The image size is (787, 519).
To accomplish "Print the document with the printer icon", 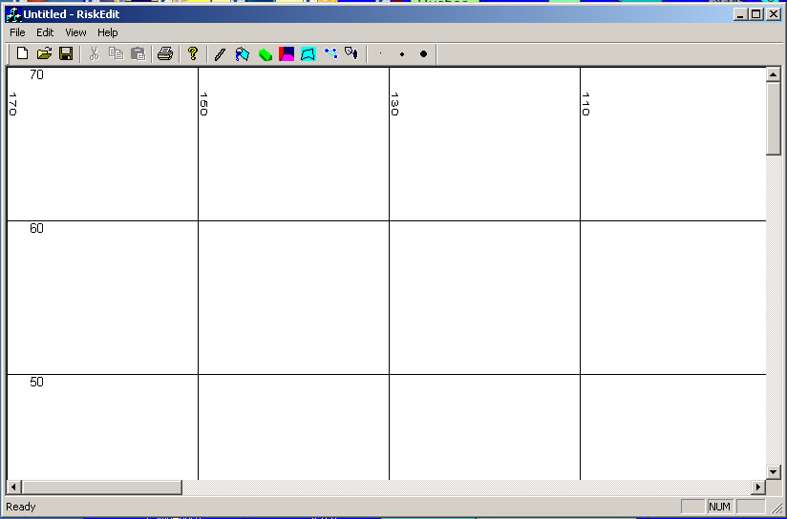I will (x=165, y=53).
